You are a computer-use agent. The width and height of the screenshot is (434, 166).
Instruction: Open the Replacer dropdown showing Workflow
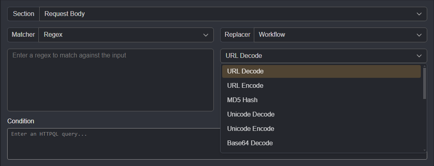340,35
